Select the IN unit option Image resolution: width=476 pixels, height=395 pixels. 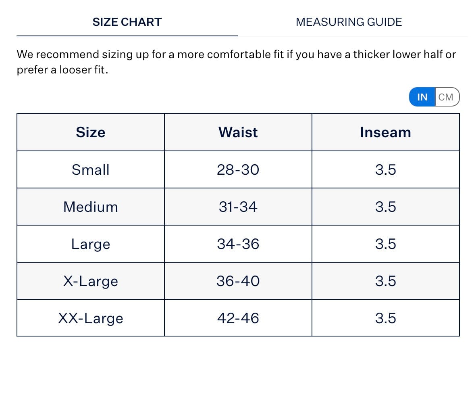pyautogui.click(x=422, y=97)
